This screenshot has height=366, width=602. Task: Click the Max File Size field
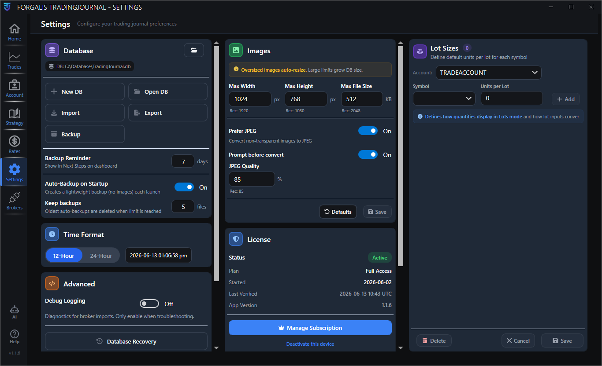pos(362,99)
